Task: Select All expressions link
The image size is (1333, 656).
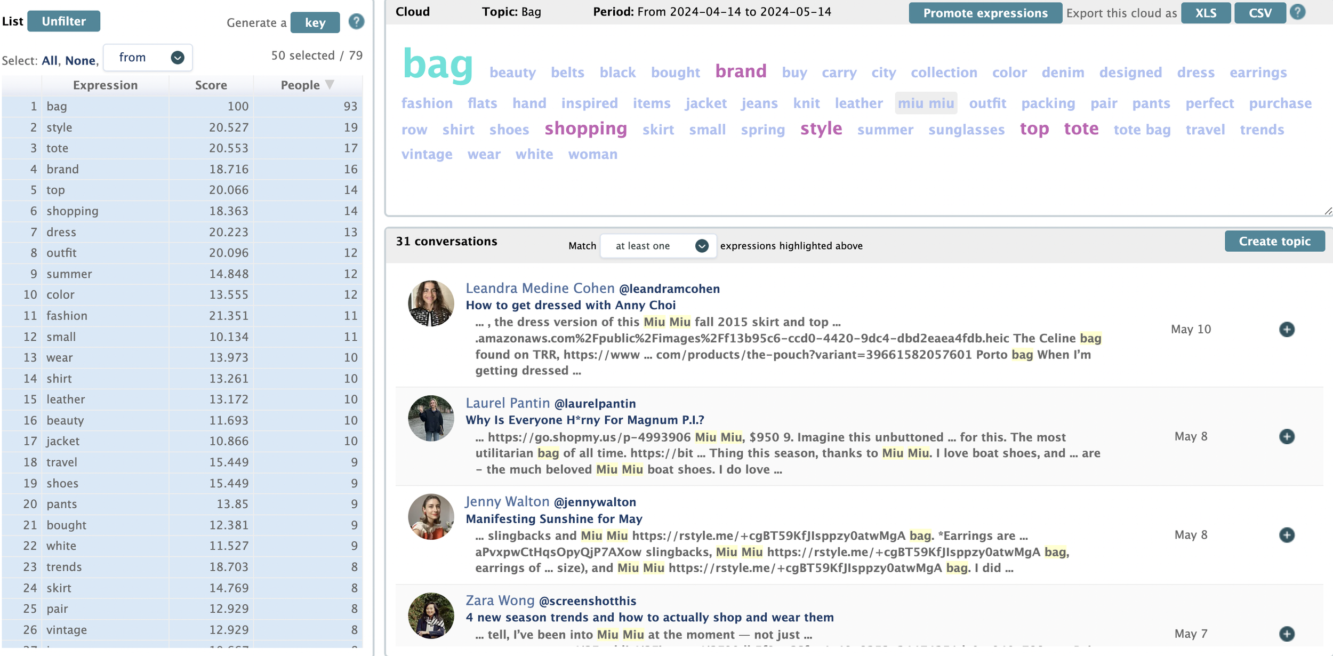Action: (50, 61)
